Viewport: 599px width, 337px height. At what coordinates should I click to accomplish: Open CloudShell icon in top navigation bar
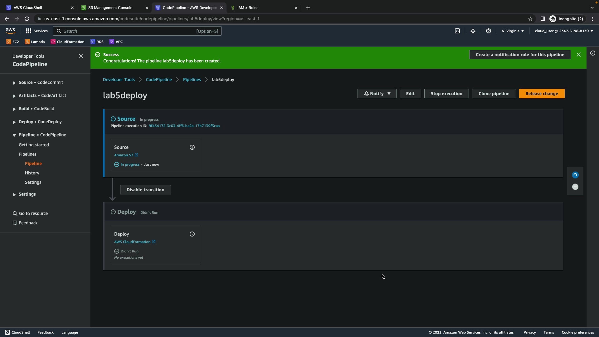coord(457,31)
